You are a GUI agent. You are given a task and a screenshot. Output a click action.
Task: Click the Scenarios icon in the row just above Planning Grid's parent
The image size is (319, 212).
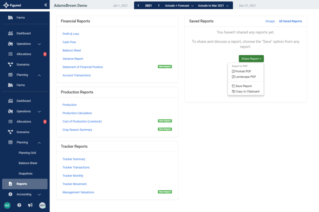point(10,132)
